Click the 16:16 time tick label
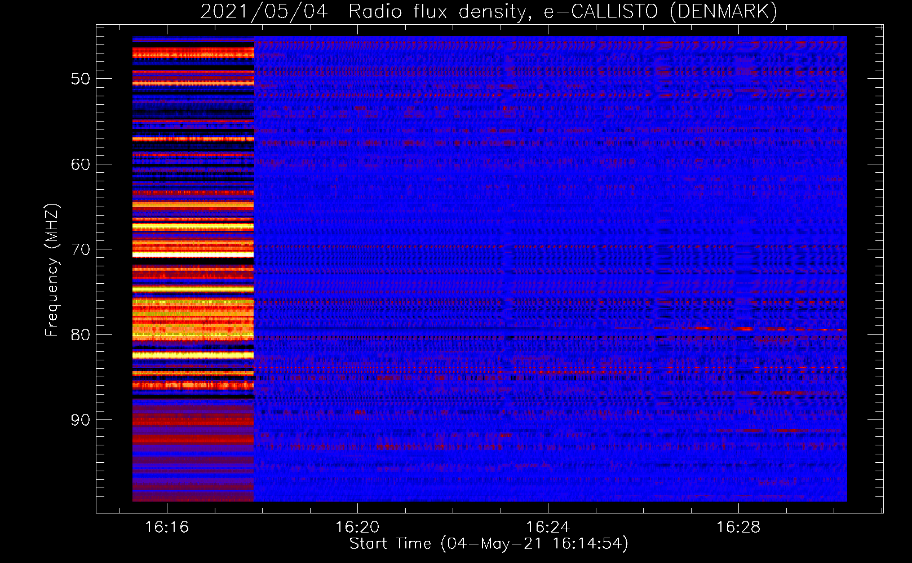Viewport: 912px width, 563px height. 167,528
